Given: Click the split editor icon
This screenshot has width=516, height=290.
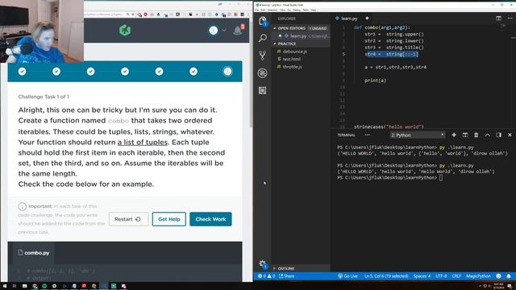Looking at the screenshot, I should tap(498, 19).
